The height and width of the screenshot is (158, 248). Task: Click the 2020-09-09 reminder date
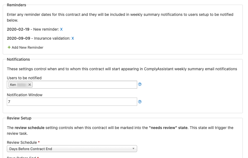click(18, 39)
